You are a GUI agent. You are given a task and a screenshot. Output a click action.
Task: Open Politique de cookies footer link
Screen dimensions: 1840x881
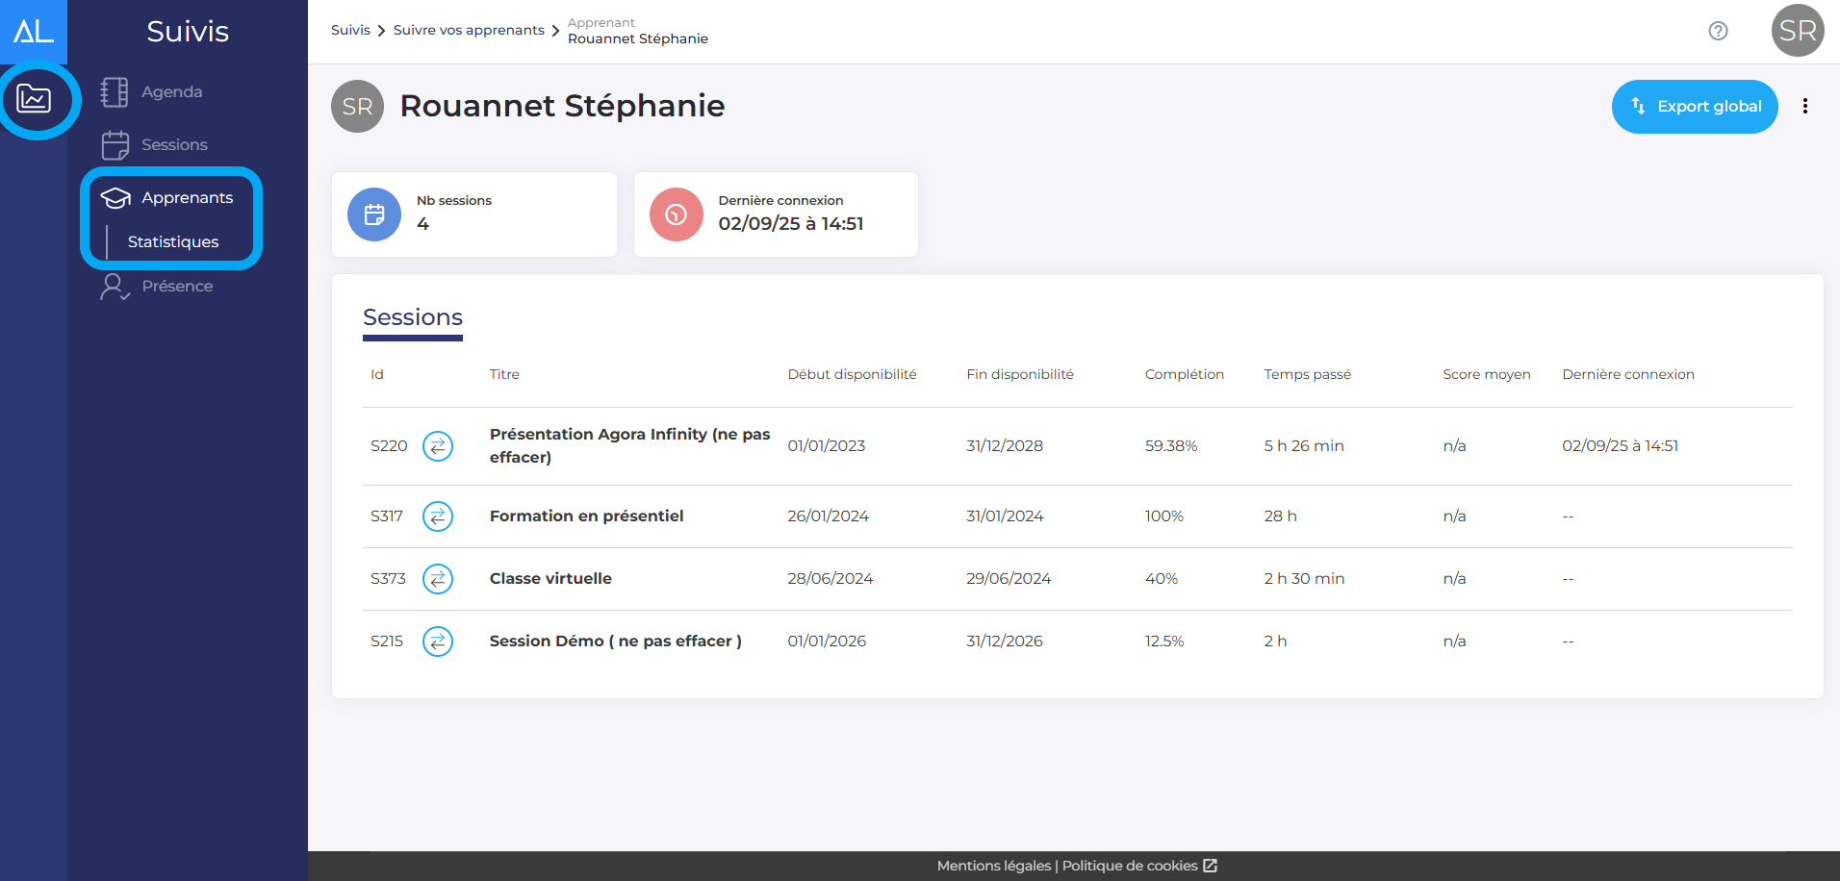coord(1130,866)
